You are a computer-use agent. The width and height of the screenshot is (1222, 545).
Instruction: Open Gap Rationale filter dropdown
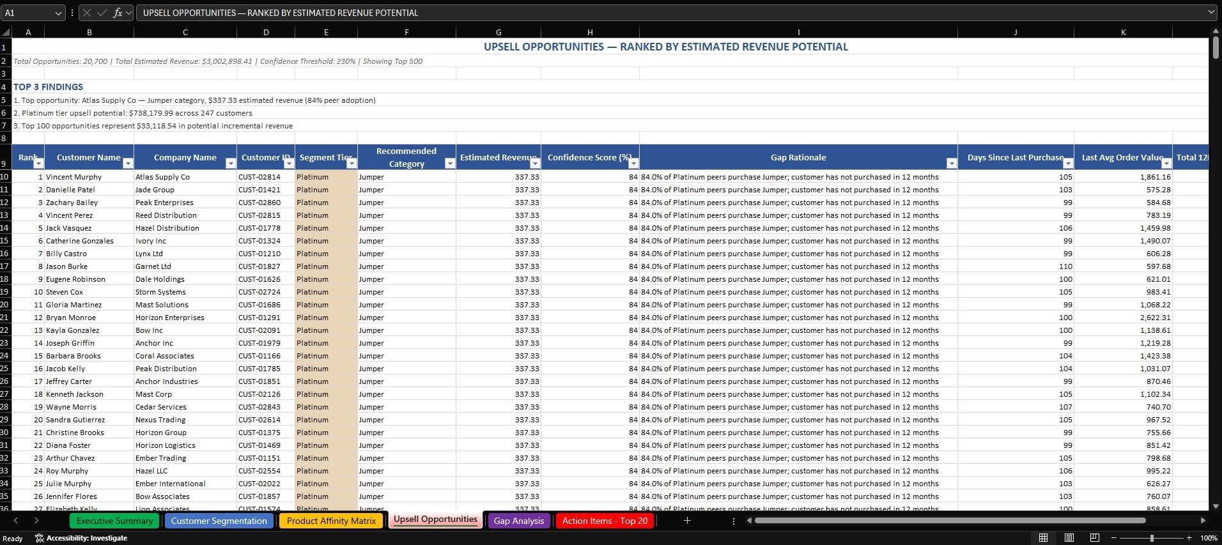[x=952, y=164]
